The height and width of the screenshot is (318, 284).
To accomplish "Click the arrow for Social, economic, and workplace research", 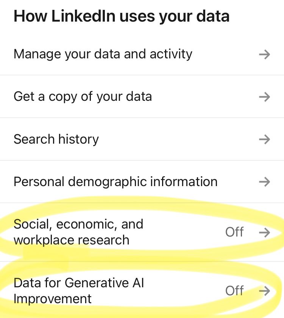I will (265, 232).
